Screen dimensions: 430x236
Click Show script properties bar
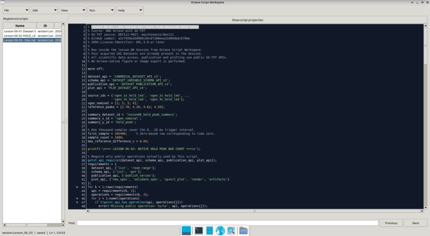click(247, 20)
